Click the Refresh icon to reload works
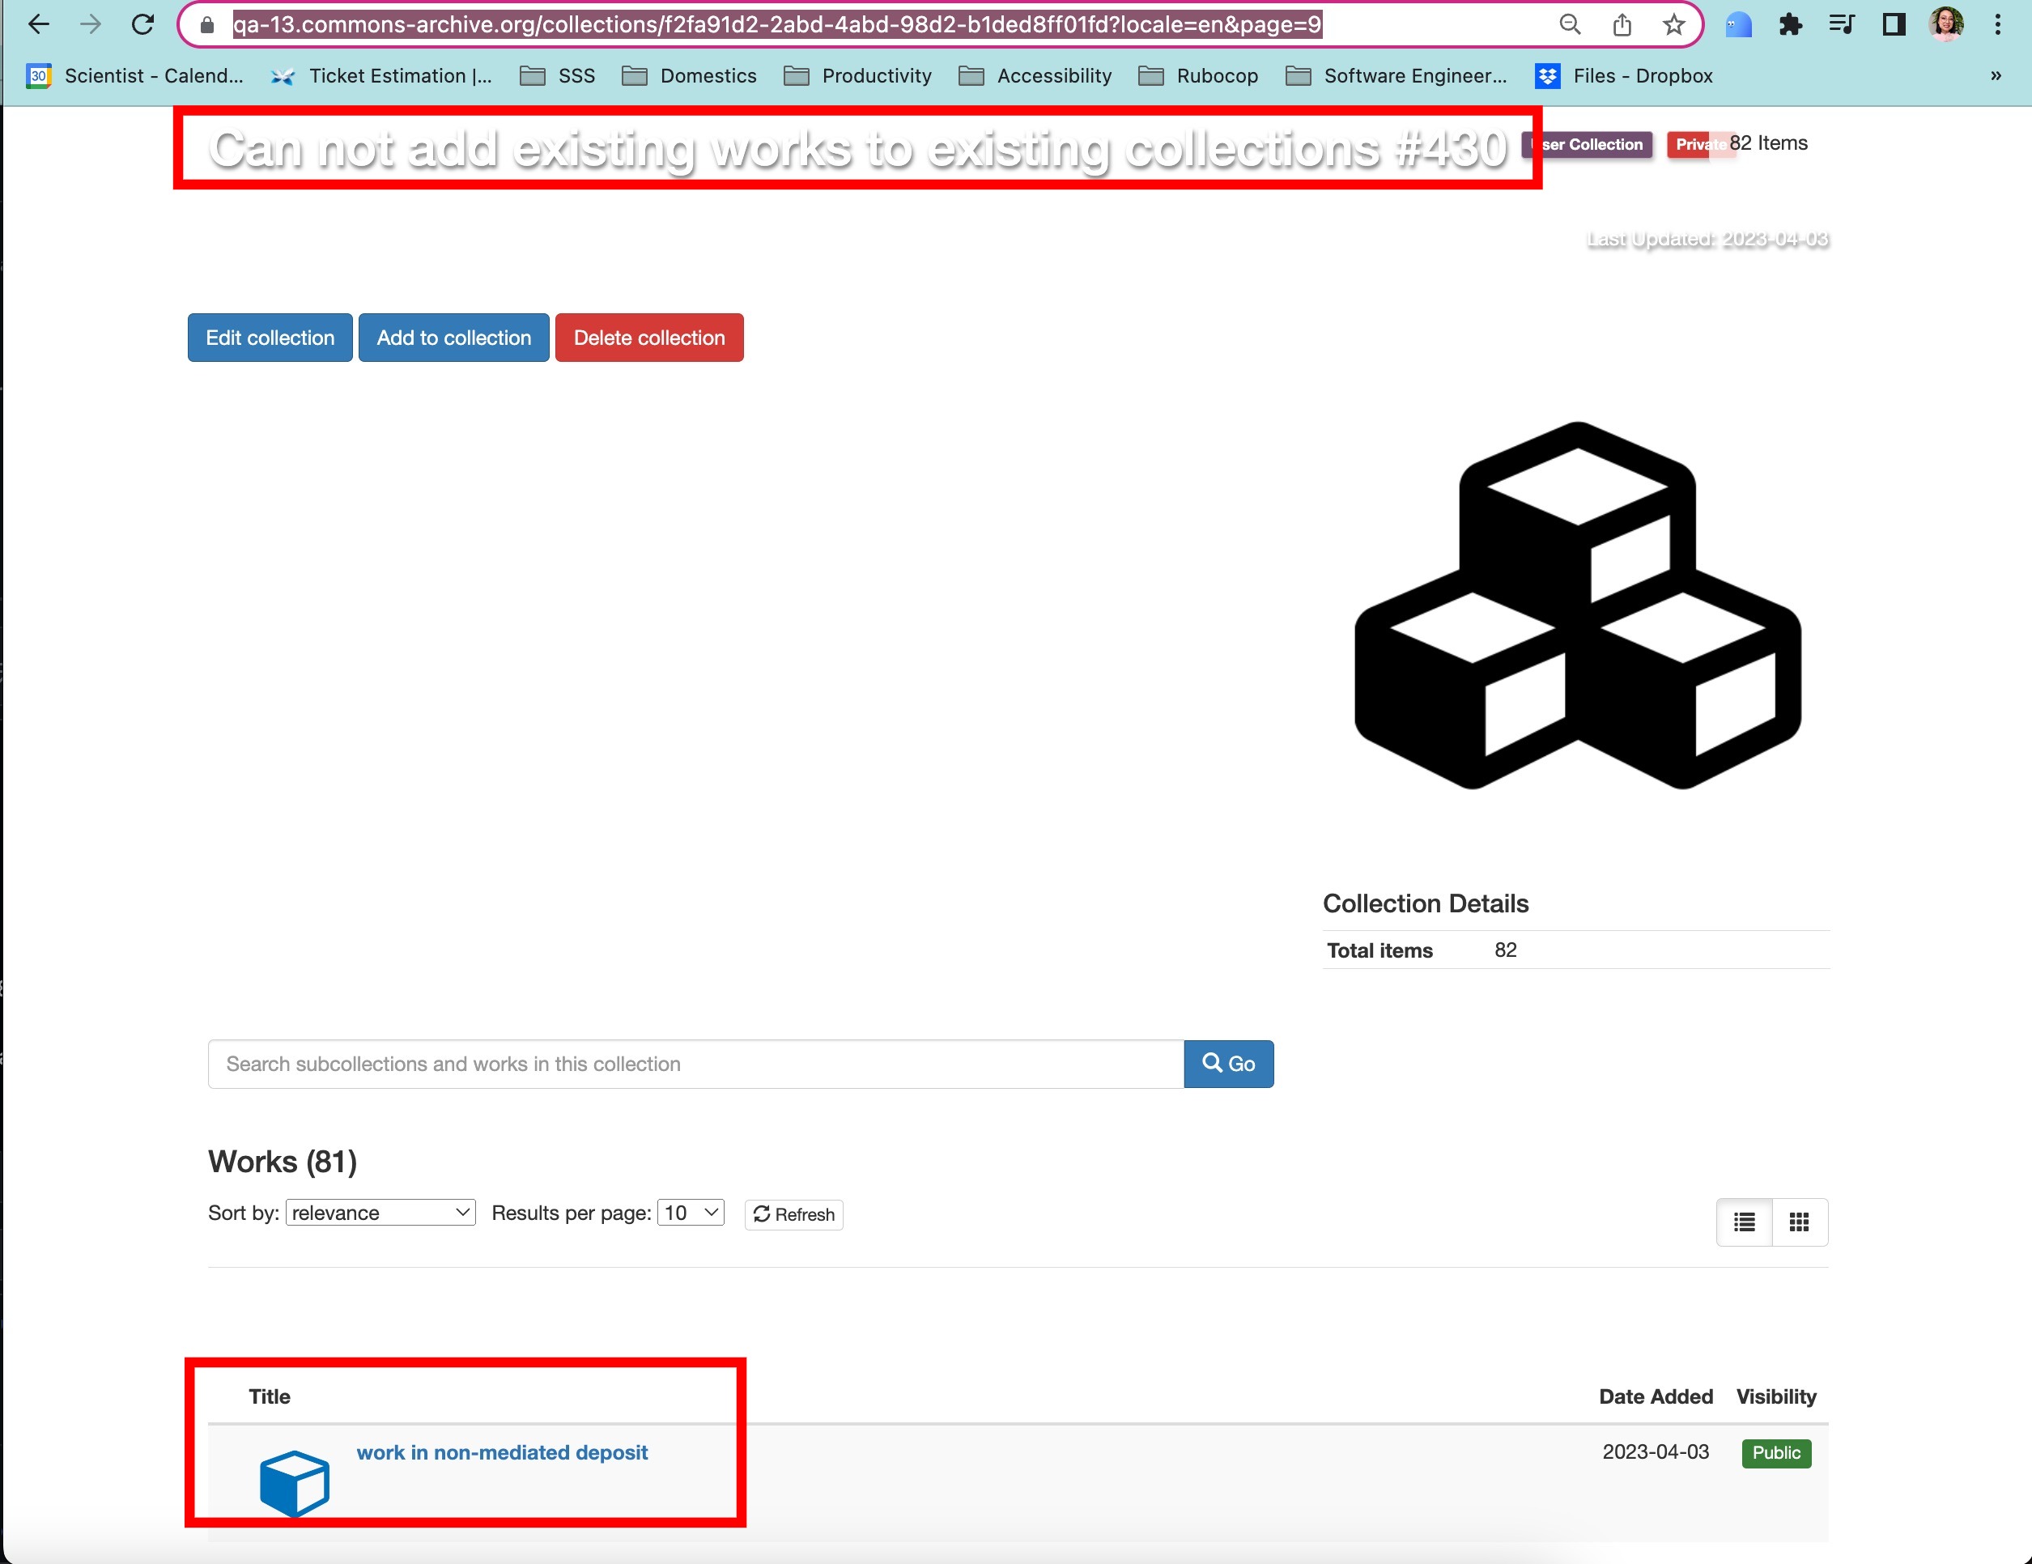Viewport: 2032px width, 1564px height. (761, 1214)
